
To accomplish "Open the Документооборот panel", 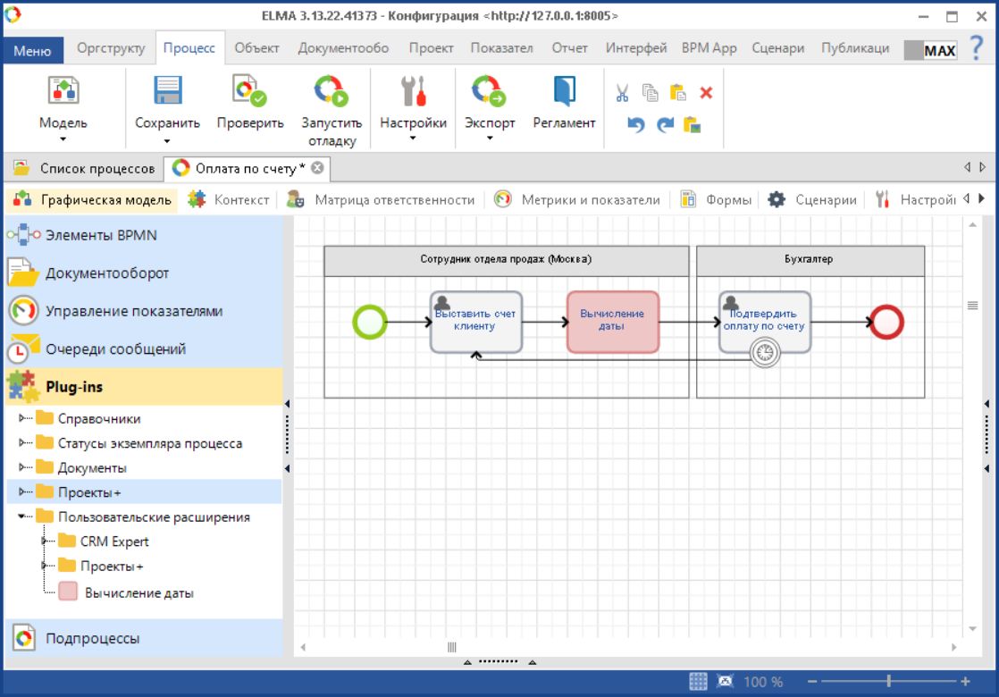I will point(144,273).
